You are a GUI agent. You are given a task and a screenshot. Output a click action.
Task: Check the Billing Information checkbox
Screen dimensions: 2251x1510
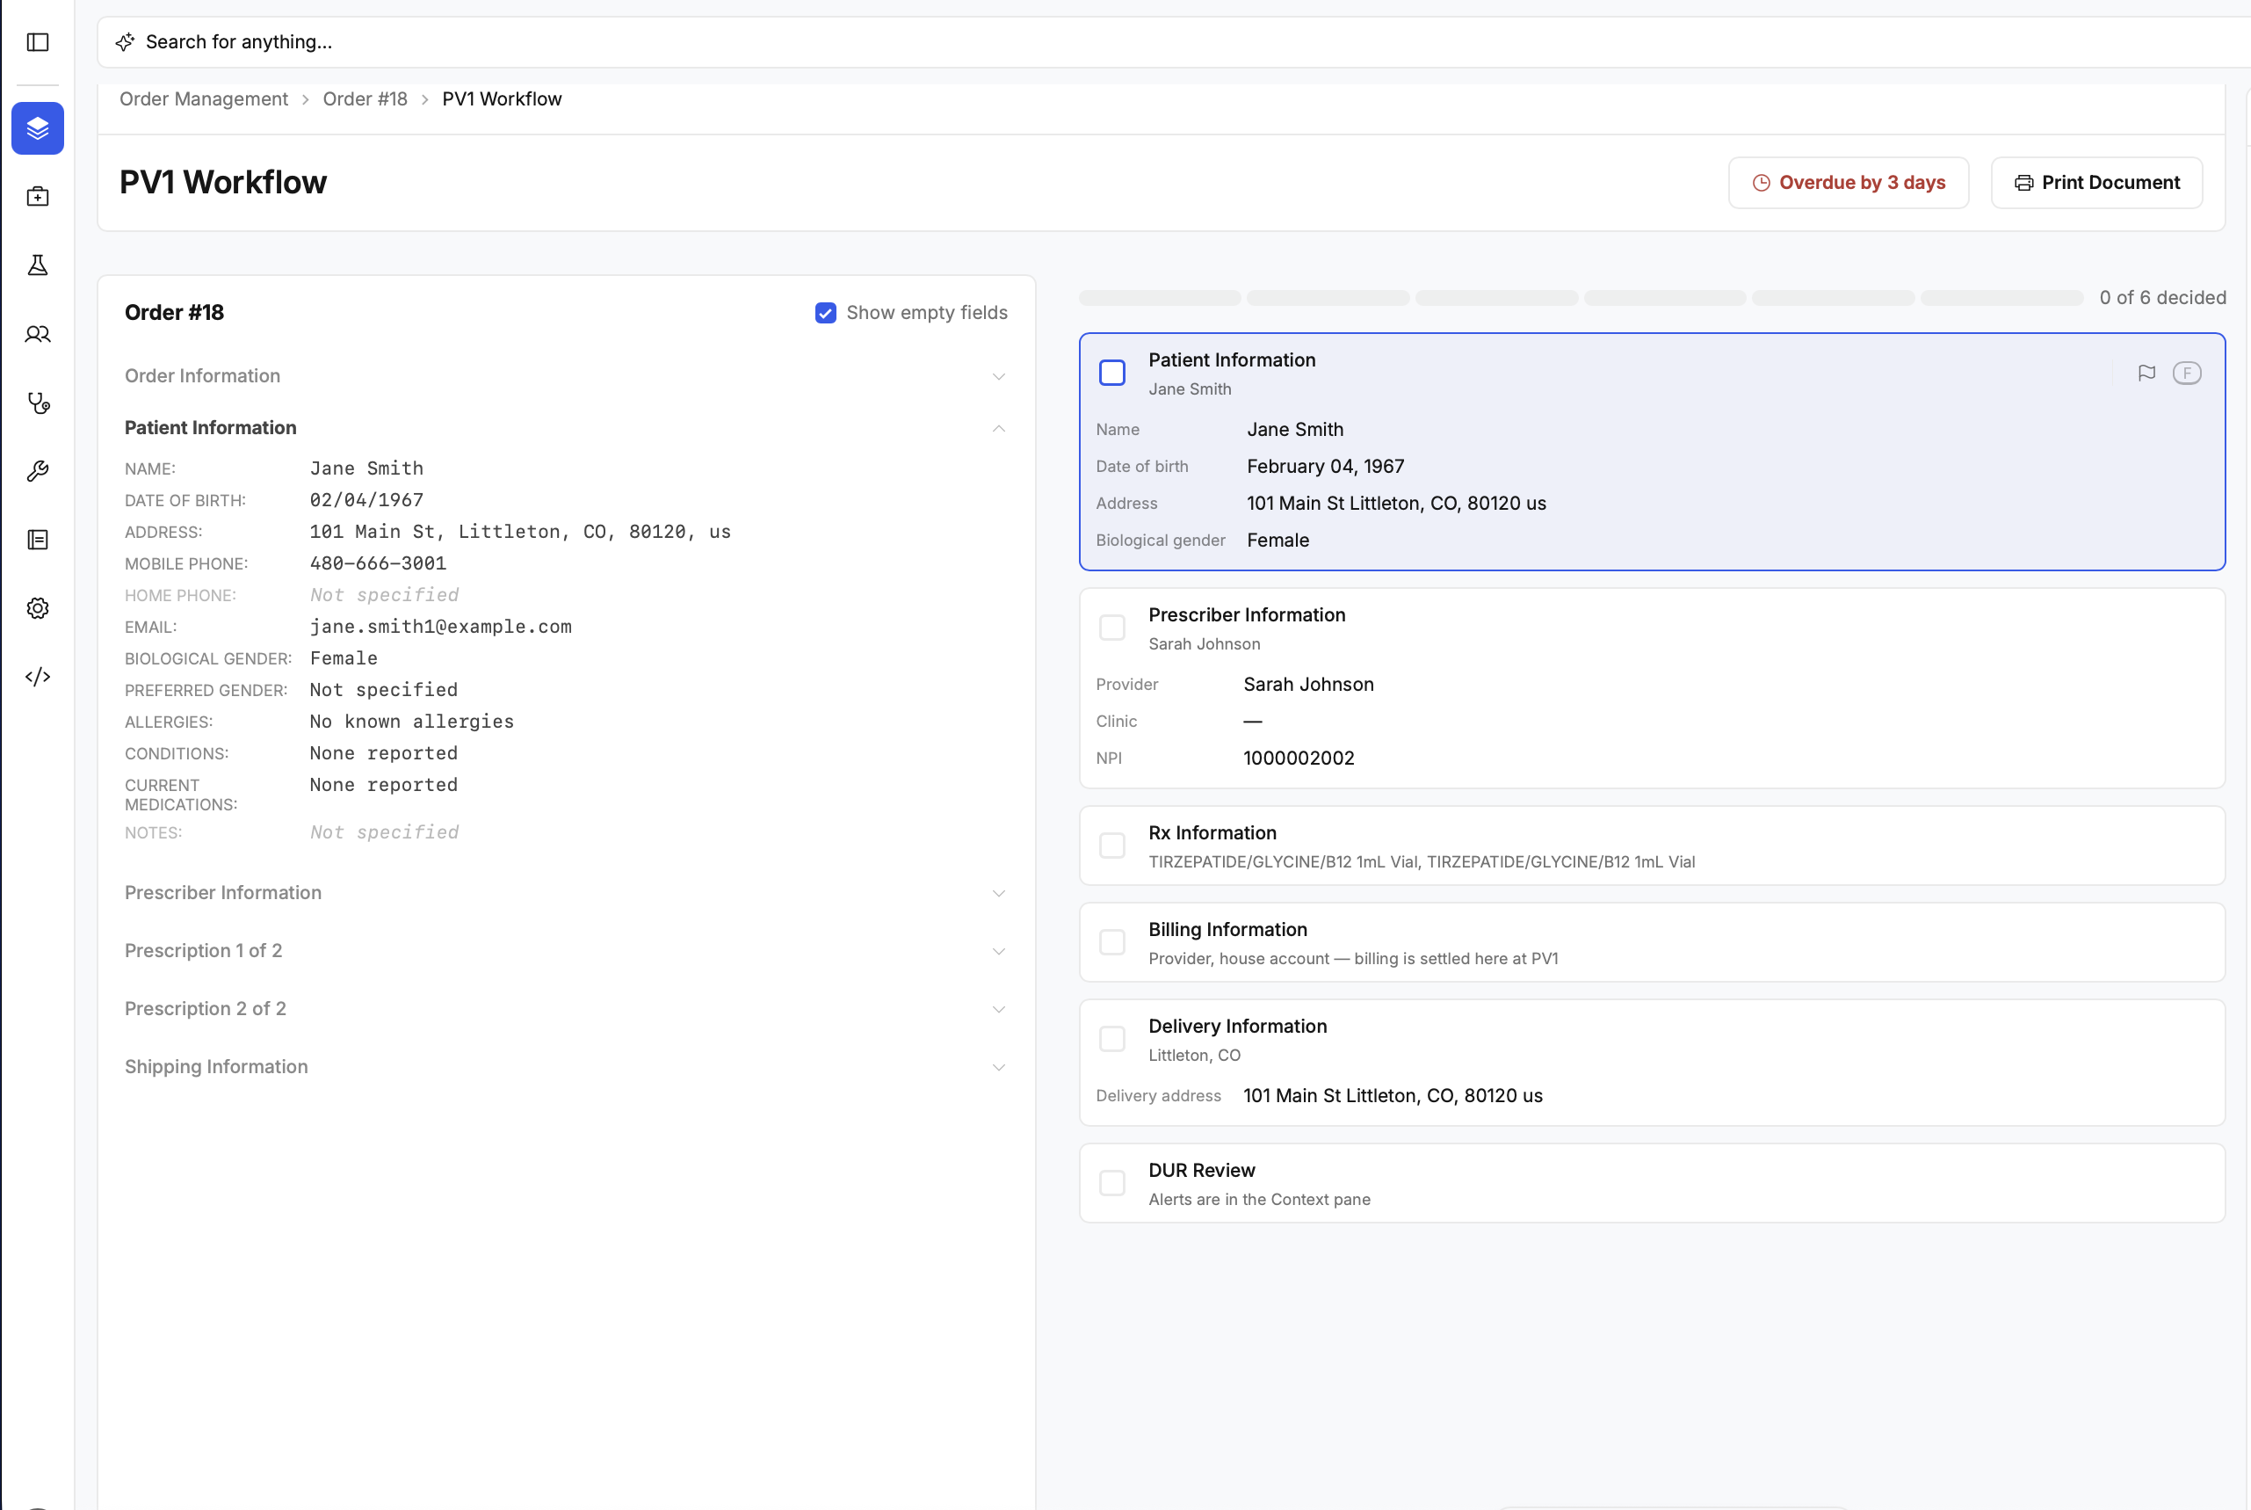pyautogui.click(x=1112, y=942)
